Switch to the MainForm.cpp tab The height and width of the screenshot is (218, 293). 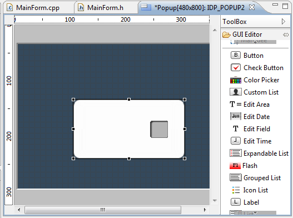click(38, 8)
